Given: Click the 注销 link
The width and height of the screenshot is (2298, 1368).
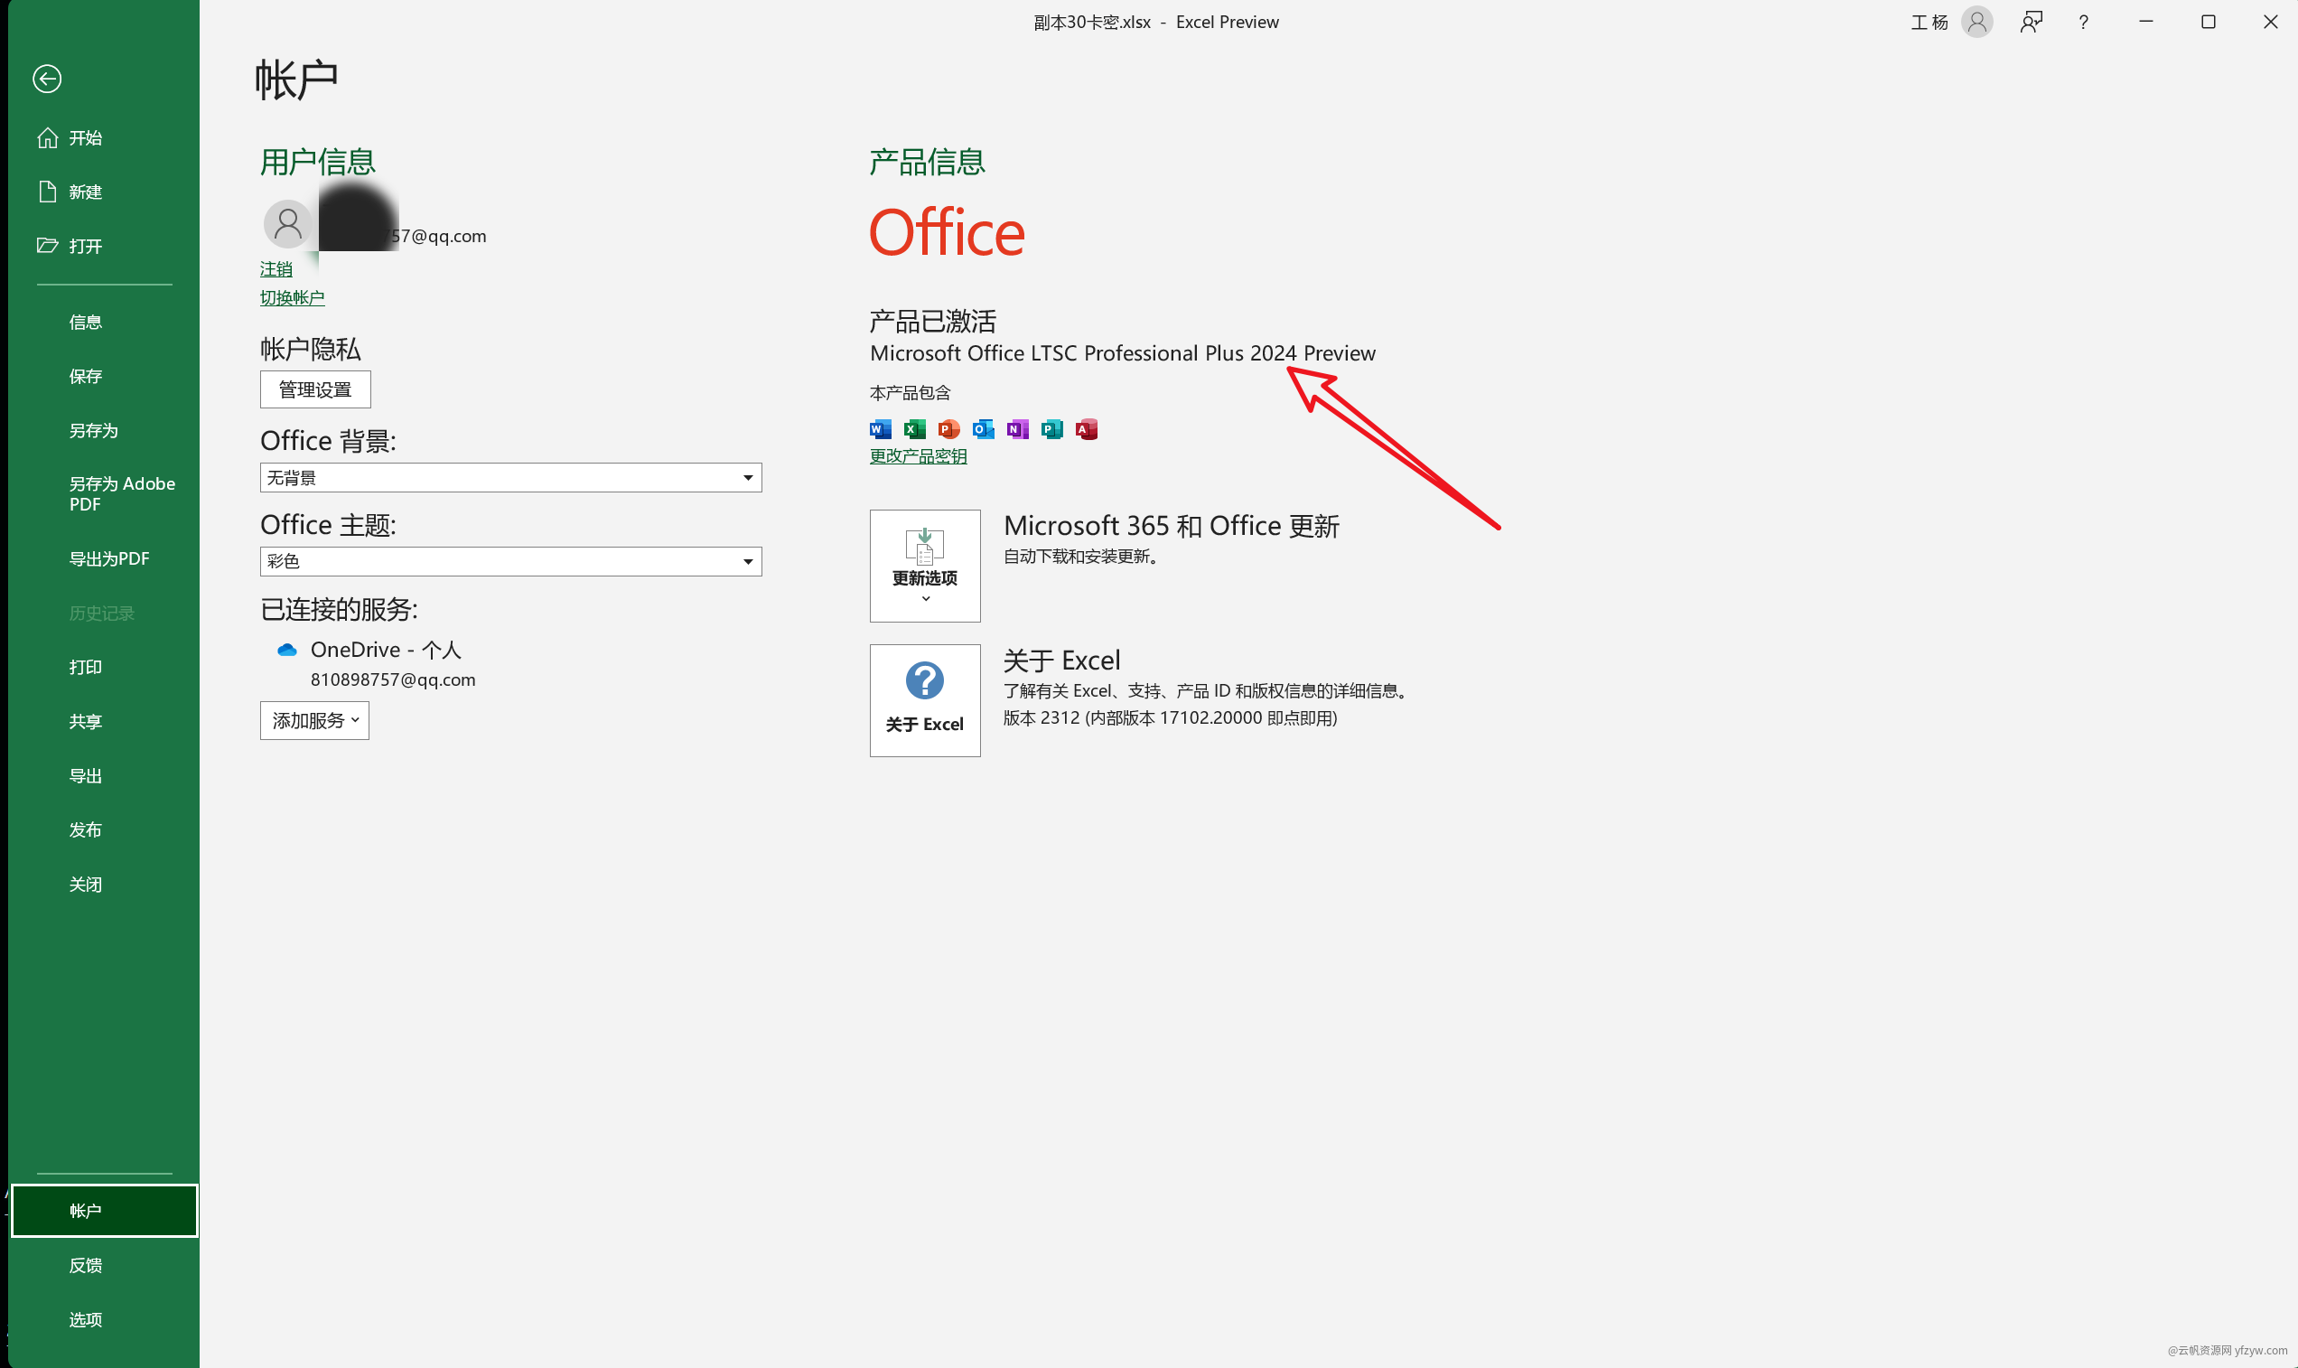Looking at the screenshot, I should click(276, 269).
